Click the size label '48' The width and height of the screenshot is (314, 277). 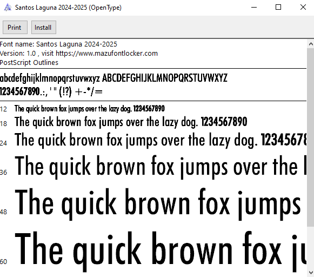pos(3,212)
